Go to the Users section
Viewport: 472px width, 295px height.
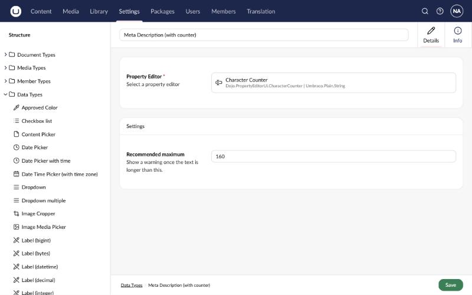point(193,11)
